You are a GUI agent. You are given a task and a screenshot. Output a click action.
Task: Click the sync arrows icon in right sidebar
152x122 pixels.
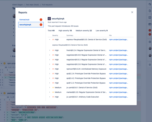click(150, 4)
